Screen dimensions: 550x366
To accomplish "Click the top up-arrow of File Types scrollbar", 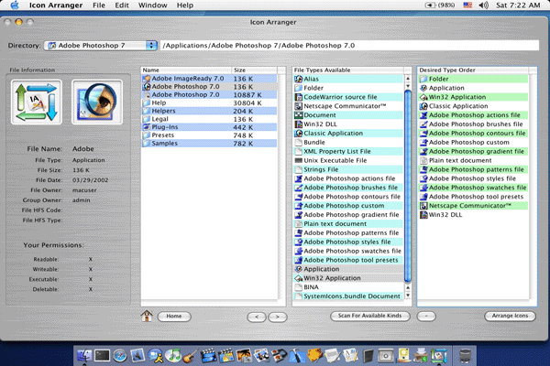I will click(x=408, y=79).
